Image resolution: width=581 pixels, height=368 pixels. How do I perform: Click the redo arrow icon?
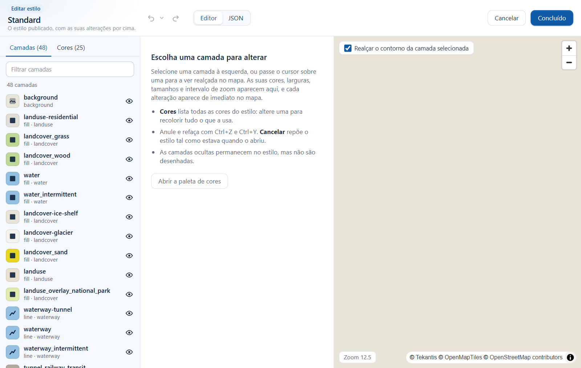pos(176,18)
